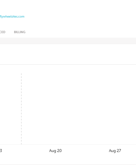Click the horizontal divider line above the chart
The width and height of the screenshot is (136, 165).
(68, 64)
